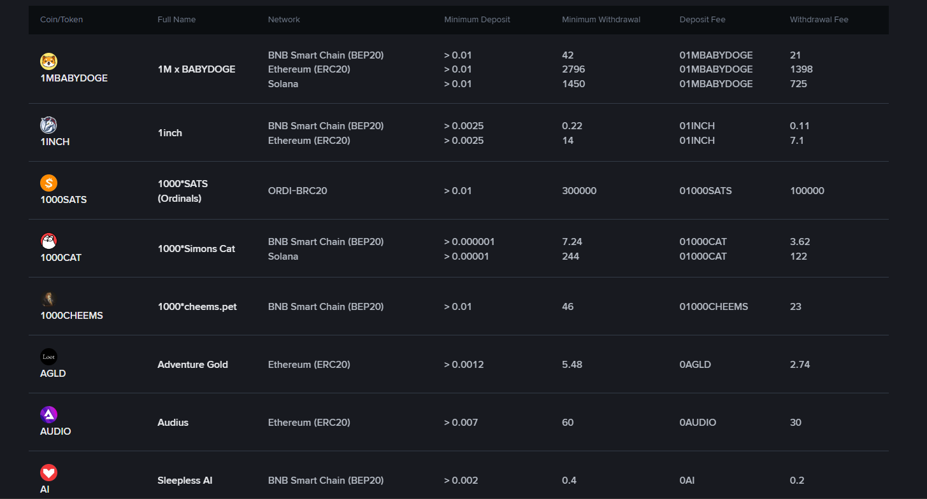Click the minimum withdrawal value 5.48
The height and width of the screenshot is (499, 927).
point(572,365)
